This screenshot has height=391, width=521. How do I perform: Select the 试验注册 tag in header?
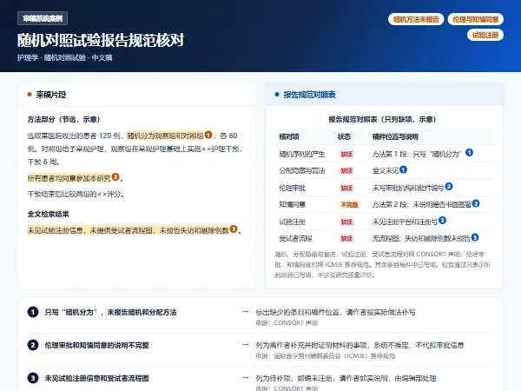485,35
